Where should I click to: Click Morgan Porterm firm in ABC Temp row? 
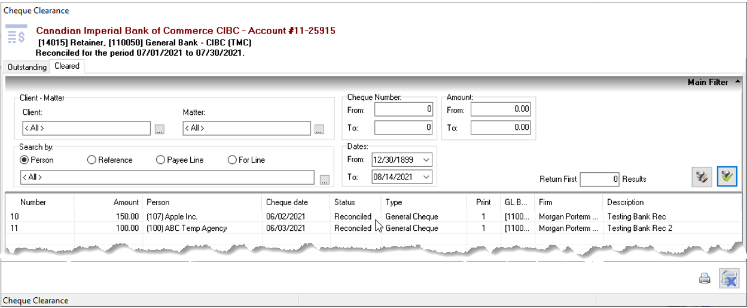(x=569, y=228)
